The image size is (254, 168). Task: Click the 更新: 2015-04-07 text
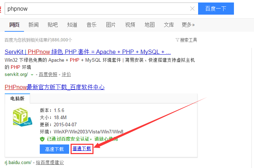(x=58, y=124)
